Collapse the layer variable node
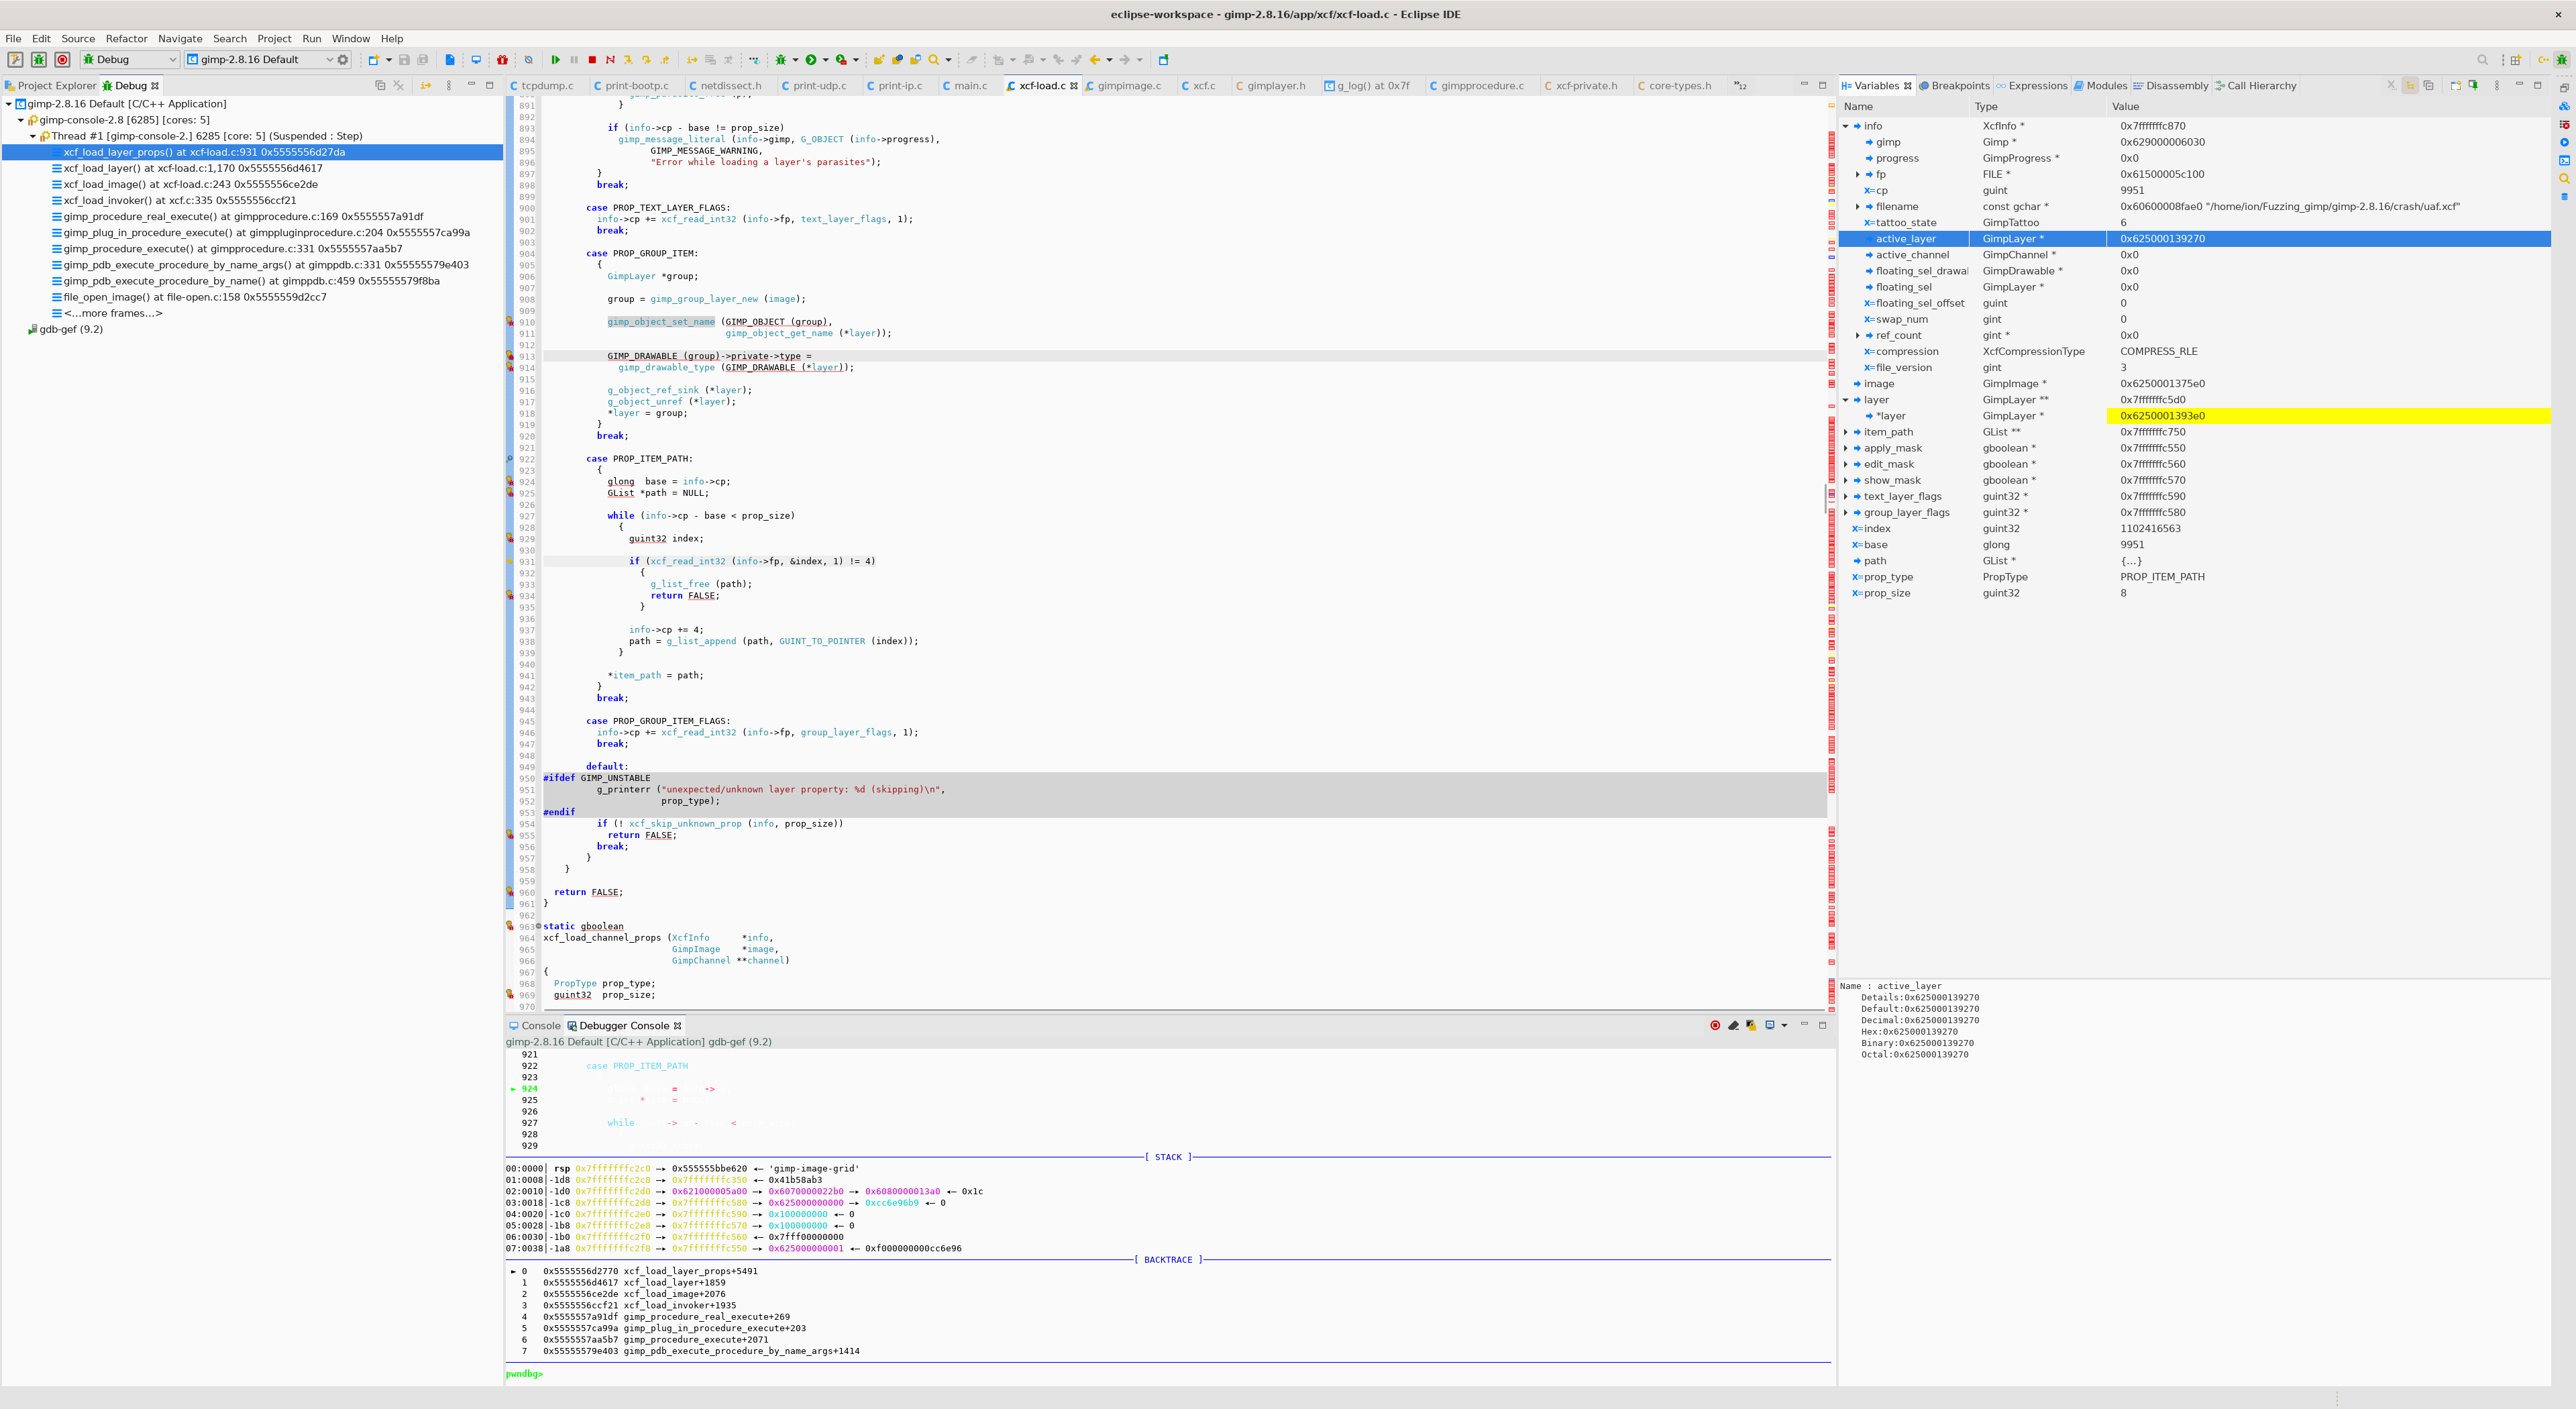This screenshot has width=2576, height=1409. 1846,400
